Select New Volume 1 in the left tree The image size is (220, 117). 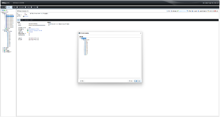(10, 15)
